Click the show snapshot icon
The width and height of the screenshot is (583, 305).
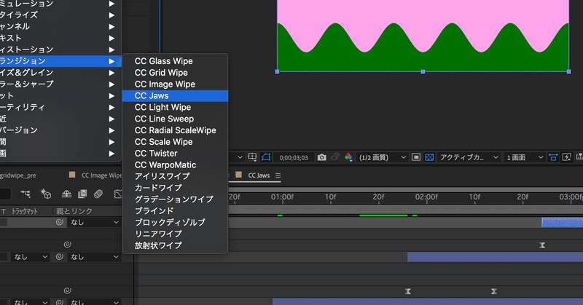(335, 157)
